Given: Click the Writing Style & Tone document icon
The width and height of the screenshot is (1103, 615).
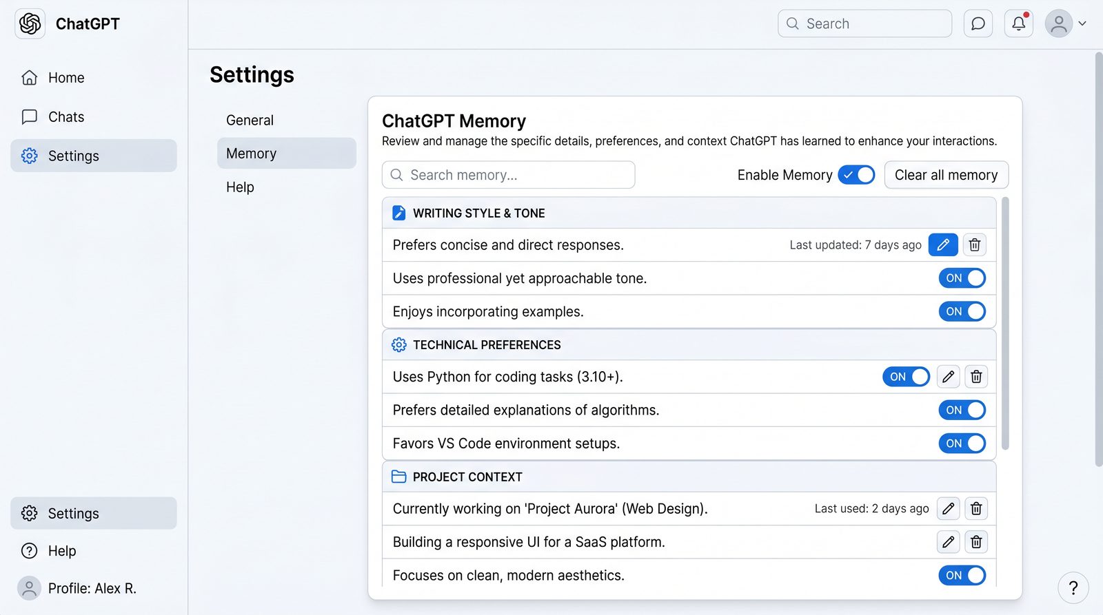Looking at the screenshot, I should (x=398, y=213).
